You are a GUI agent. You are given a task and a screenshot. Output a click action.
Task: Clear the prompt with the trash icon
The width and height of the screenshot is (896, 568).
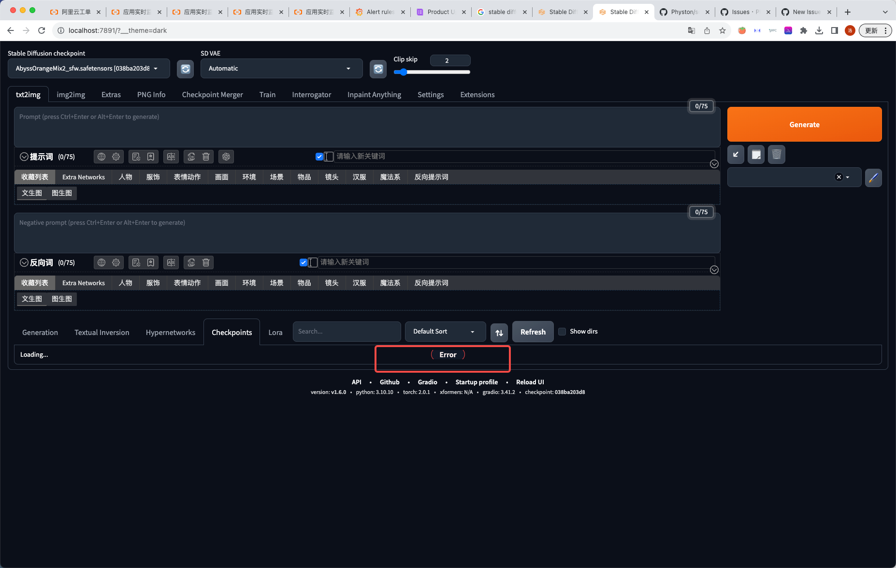click(x=205, y=156)
